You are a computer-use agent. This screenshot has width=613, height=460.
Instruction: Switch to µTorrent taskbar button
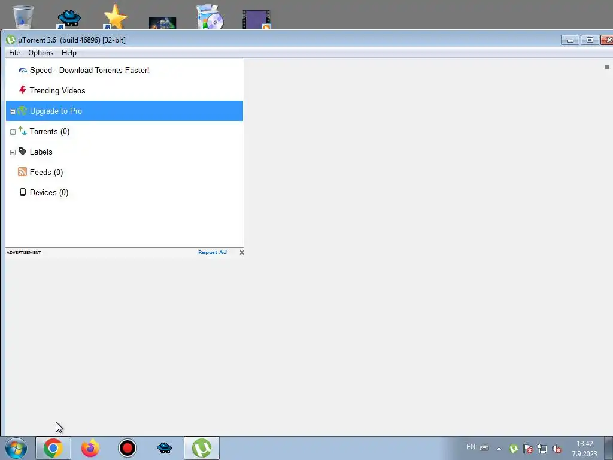(202, 448)
